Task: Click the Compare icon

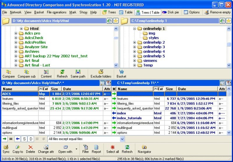Action: [x=9, y=72]
